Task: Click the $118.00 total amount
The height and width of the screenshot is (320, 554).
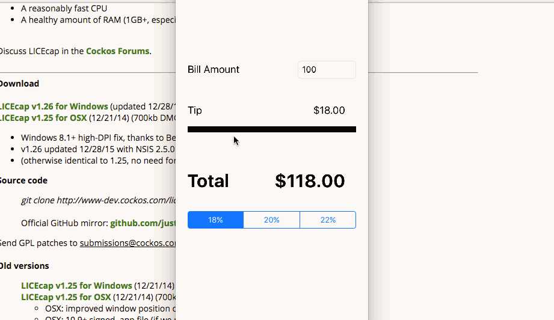Action: coord(310,181)
